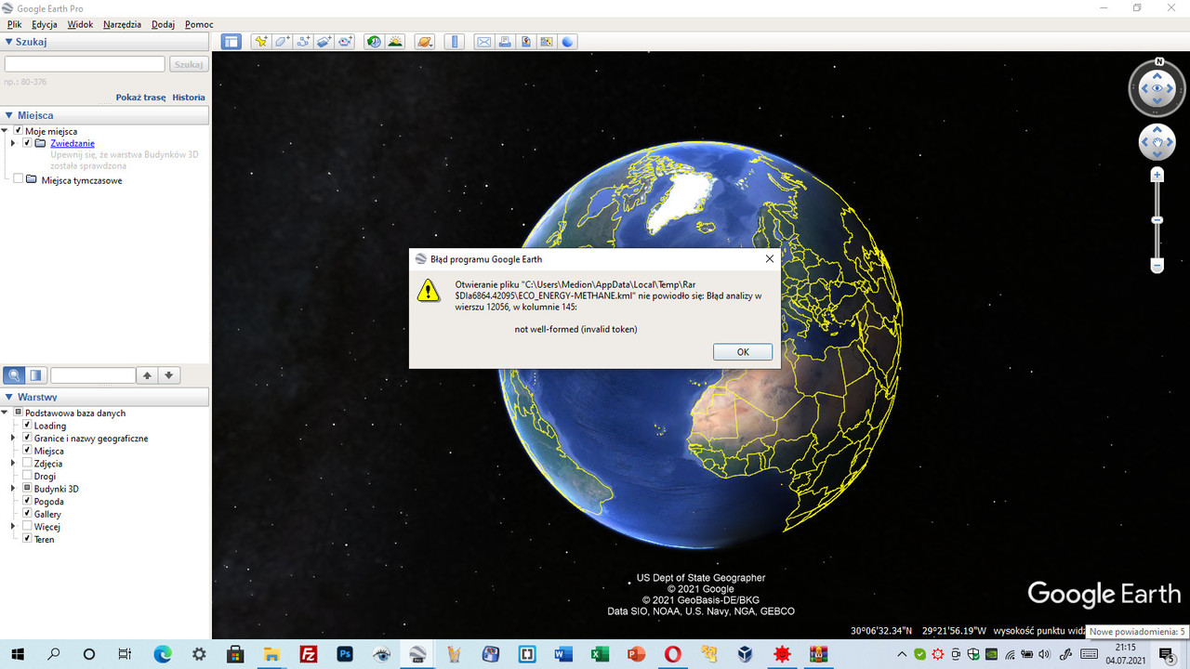The image size is (1190, 669).
Task: Click the search text input field
Action: click(85, 64)
